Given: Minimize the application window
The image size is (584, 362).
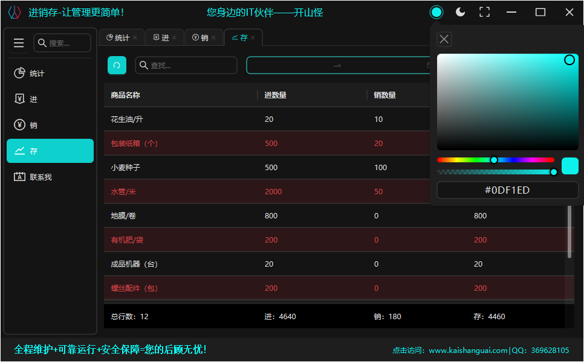Looking at the screenshot, I should point(511,12).
